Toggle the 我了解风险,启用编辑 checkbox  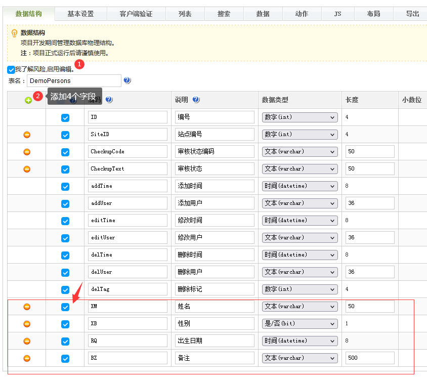[x=11, y=70]
